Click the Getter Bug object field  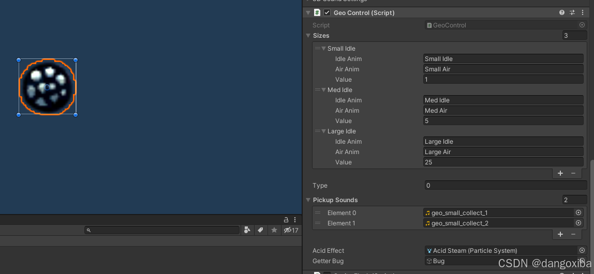click(506, 261)
